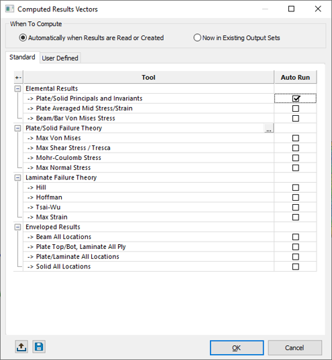Check Auto Run for Tsai-Wu

click(x=296, y=207)
